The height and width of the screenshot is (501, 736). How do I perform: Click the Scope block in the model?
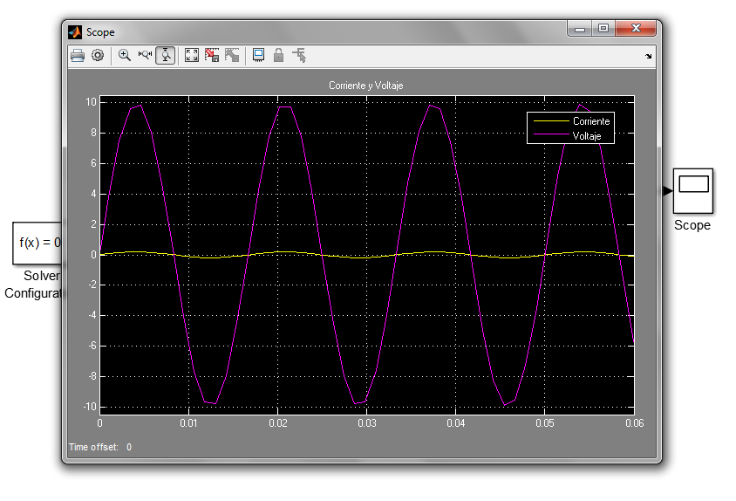tap(693, 191)
